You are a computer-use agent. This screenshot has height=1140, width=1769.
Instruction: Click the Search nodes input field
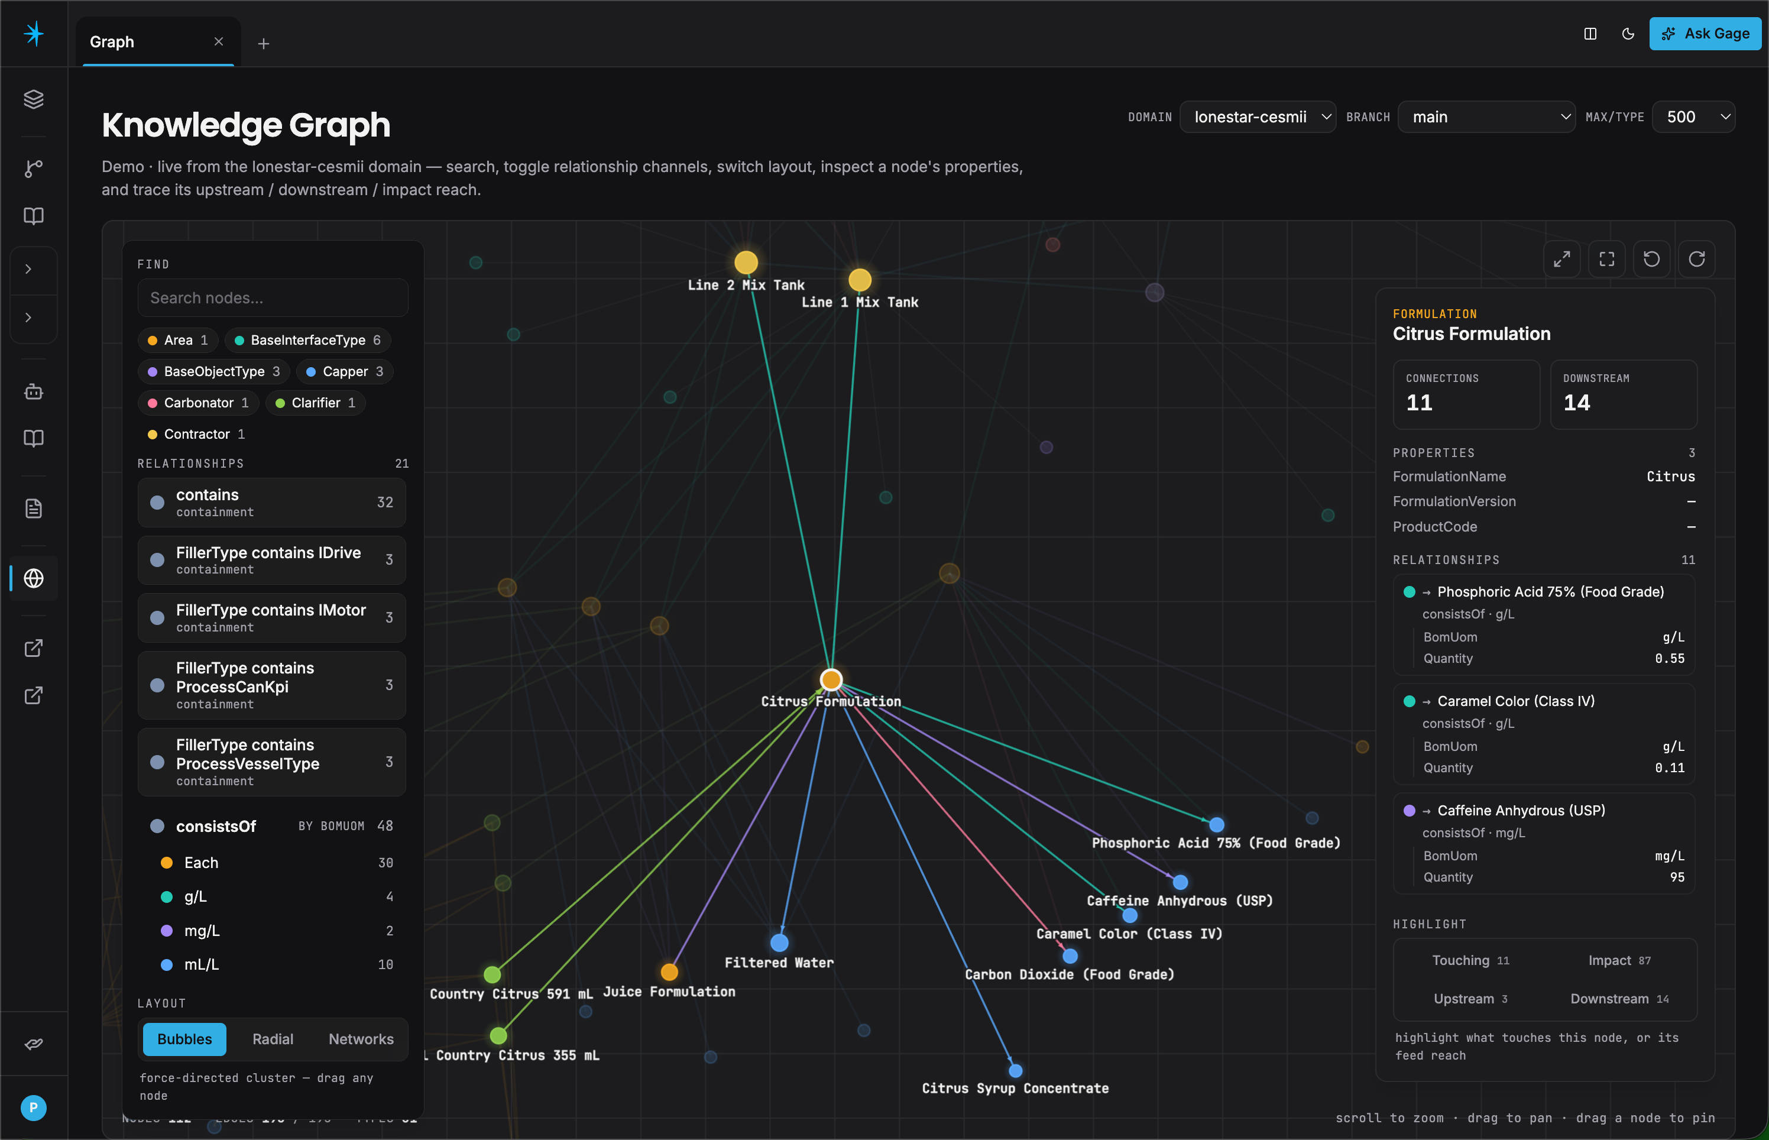[273, 297]
